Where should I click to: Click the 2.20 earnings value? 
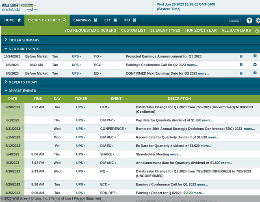click(x=189, y=193)
